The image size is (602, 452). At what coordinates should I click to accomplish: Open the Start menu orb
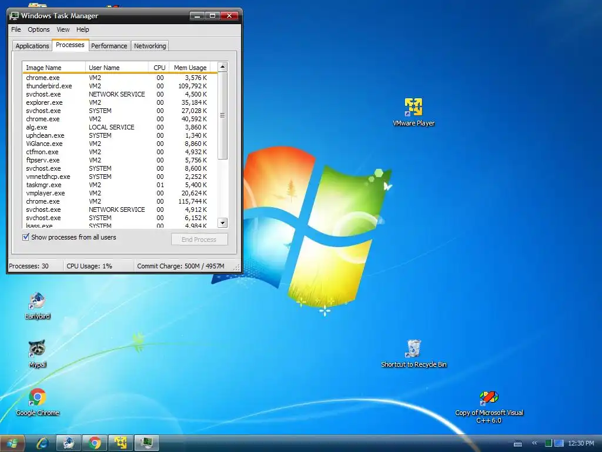pos(12,443)
